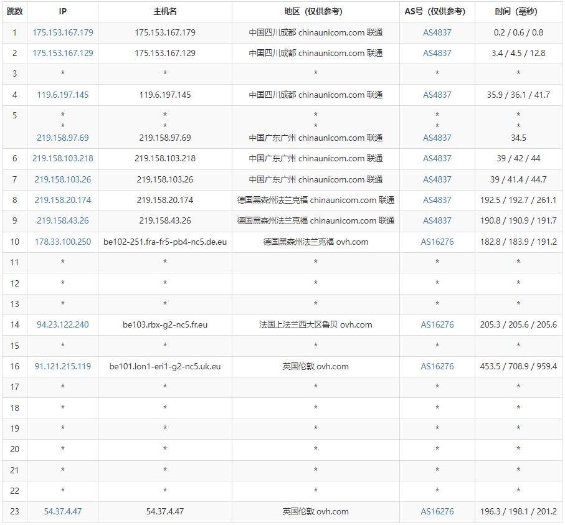565x525 pixels.
Task: Click IP link 94.23.122.240
Action: click(63, 324)
